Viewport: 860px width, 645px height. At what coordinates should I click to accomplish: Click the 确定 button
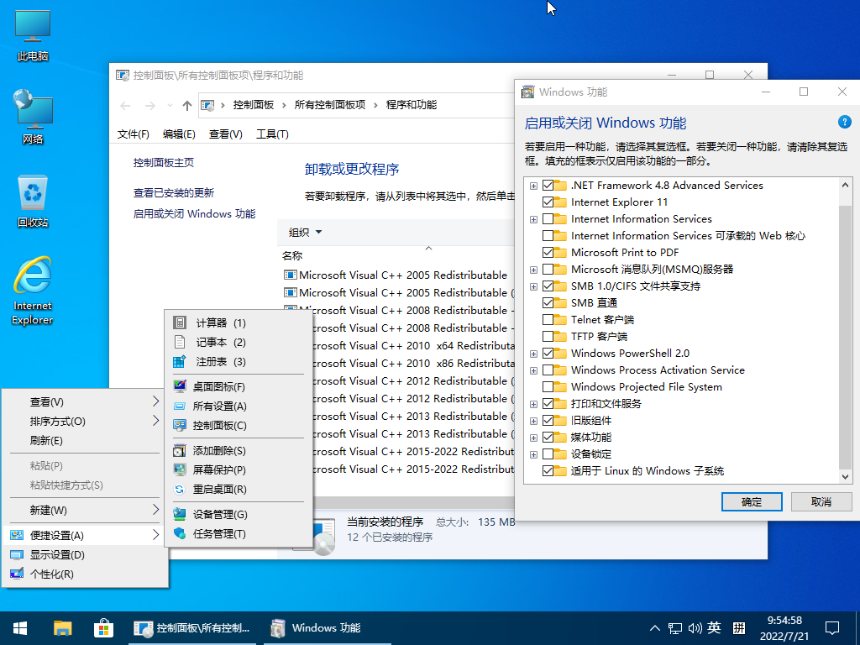pyautogui.click(x=752, y=502)
